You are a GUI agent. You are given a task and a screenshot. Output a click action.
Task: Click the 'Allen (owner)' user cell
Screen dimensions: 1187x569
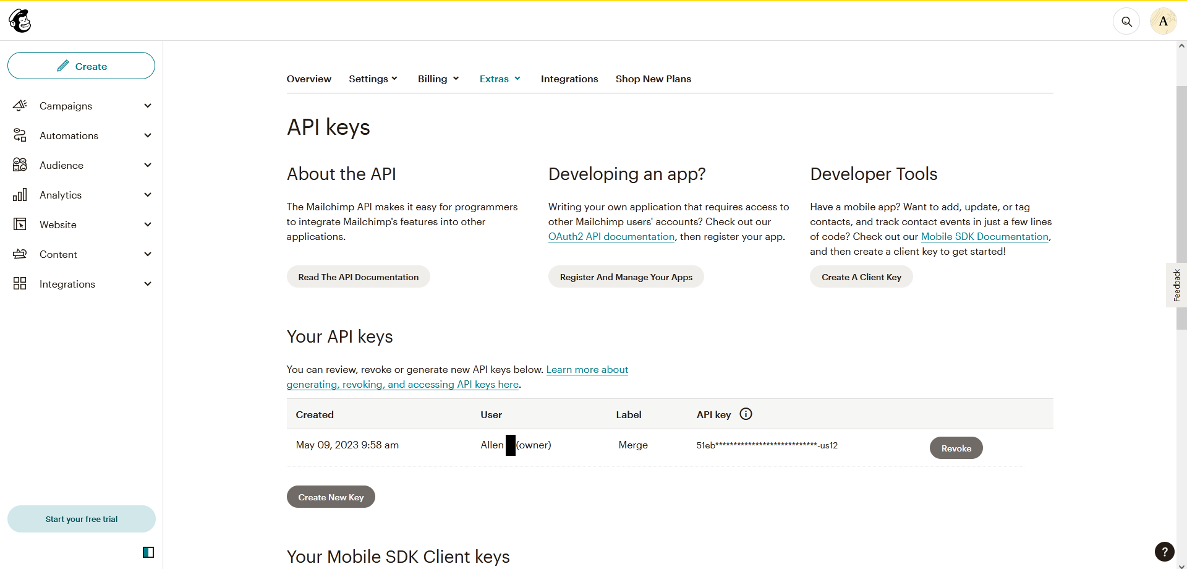(x=516, y=445)
